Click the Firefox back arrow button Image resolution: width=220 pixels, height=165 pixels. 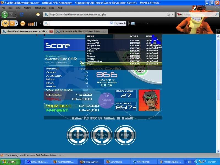click(5, 14)
